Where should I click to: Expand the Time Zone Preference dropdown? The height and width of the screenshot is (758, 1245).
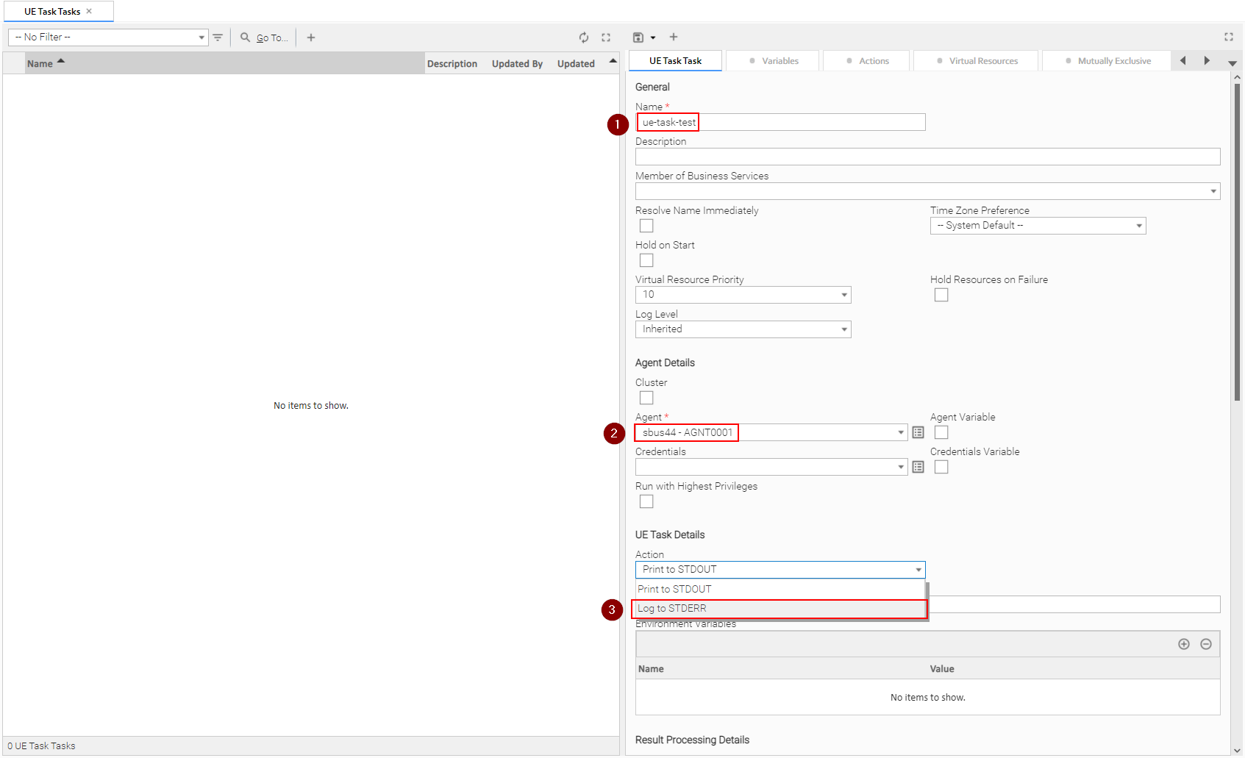coord(1038,226)
